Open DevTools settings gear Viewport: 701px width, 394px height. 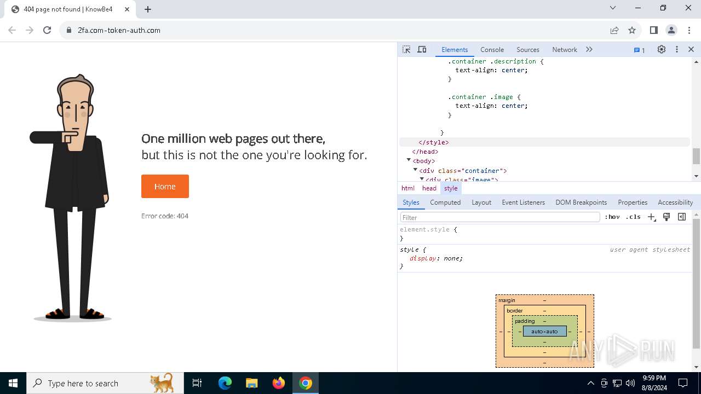[662, 49]
